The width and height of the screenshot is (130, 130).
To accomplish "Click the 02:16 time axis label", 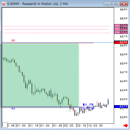I will tap(81, 125).
